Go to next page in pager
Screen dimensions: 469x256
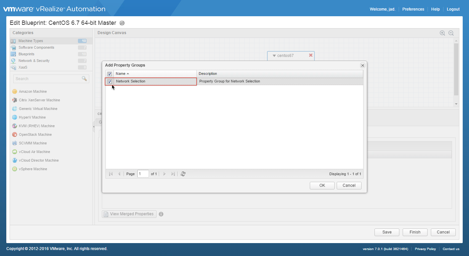(x=165, y=174)
